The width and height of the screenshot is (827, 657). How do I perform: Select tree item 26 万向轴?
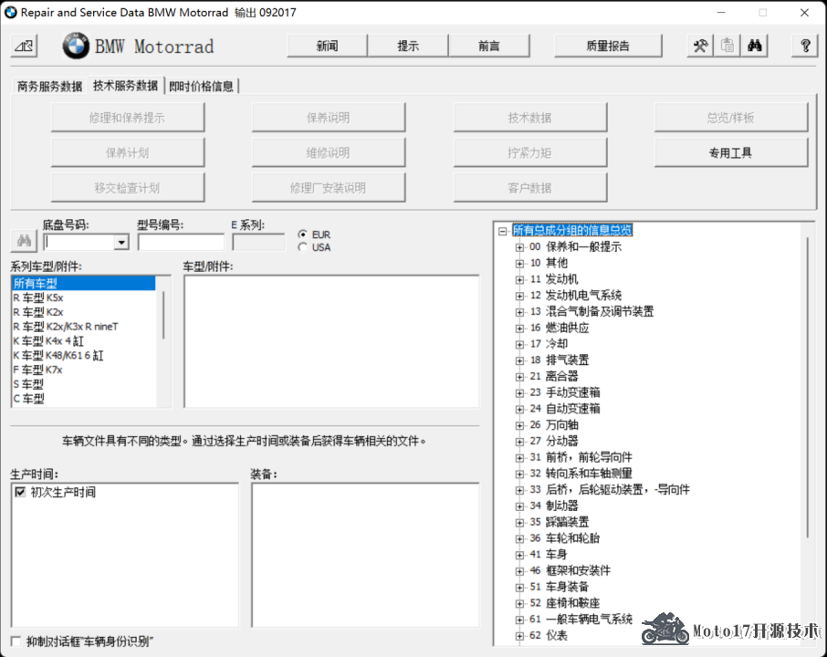[554, 425]
